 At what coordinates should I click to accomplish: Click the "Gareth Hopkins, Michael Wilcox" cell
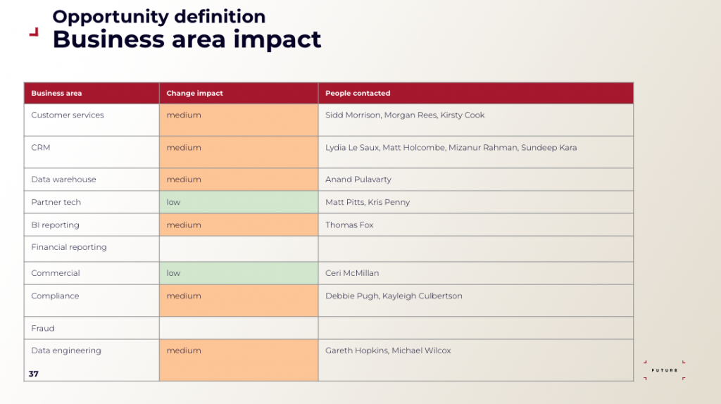(388, 351)
